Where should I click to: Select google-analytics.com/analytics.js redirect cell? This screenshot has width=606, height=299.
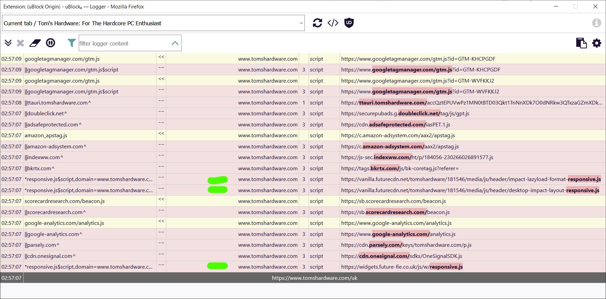tap(90, 223)
